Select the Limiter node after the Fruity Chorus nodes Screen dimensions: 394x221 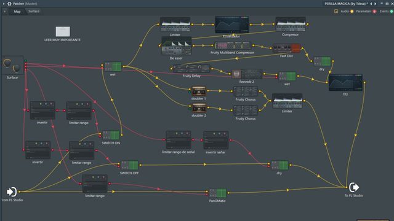point(287,101)
